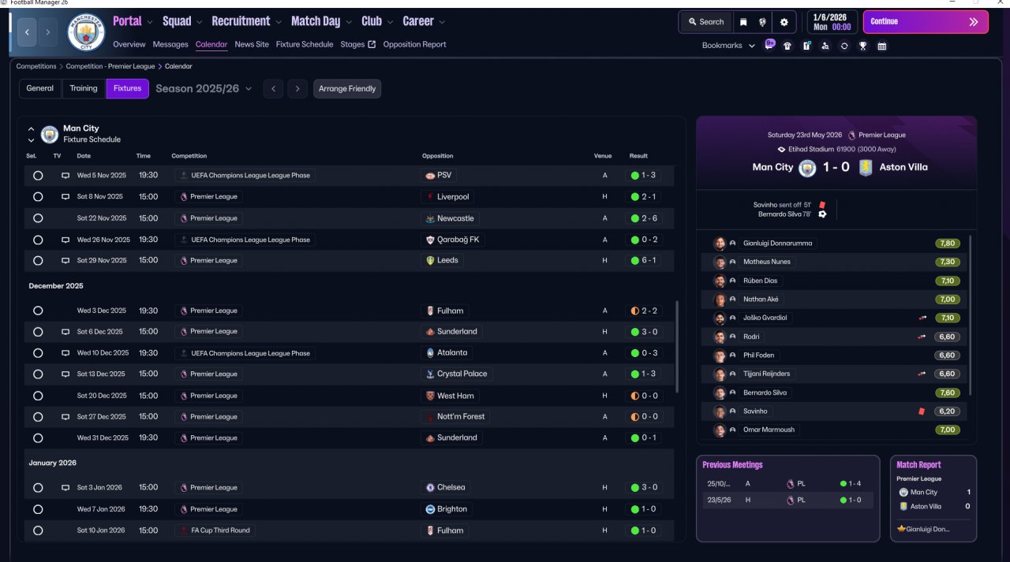Open the tactics board bookmark icon
Image resolution: width=1010 pixels, height=562 pixels.
tap(806, 46)
